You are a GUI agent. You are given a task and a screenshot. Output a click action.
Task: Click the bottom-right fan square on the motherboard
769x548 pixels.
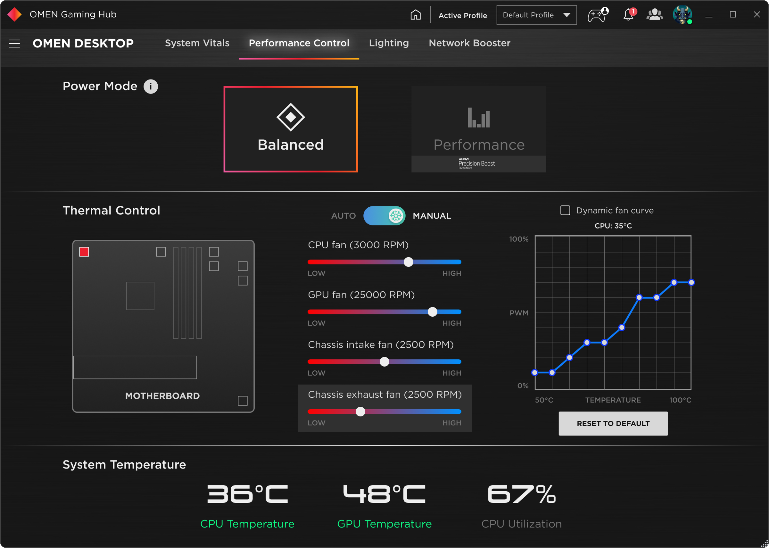tap(243, 401)
